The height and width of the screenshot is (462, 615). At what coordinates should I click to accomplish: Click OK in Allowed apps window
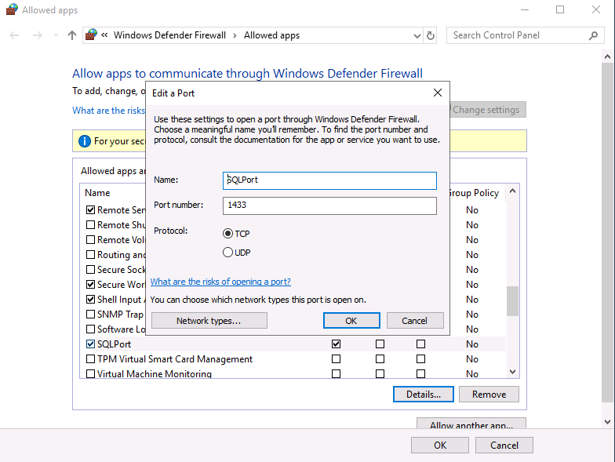[x=440, y=446]
